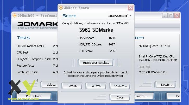The width and height of the screenshot is (189, 105).
Task: Export the score with To Excel
Action: coord(96,86)
